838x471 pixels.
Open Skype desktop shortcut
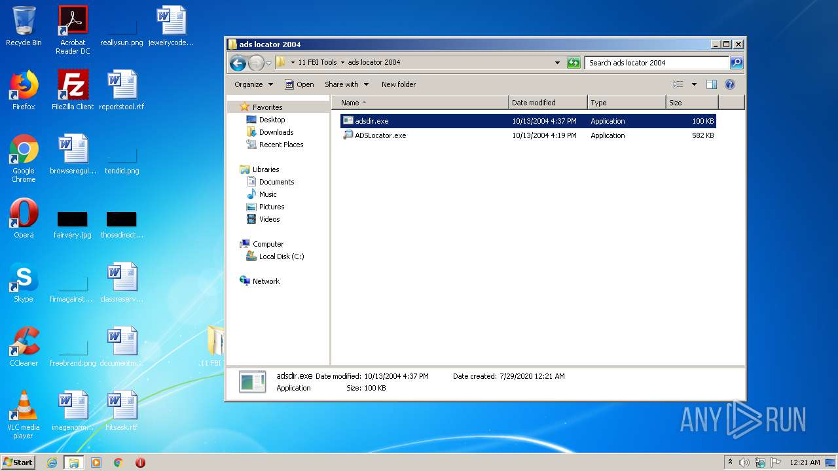click(24, 283)
